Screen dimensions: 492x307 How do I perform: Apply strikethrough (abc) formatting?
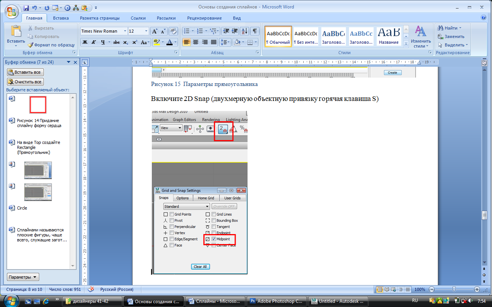pyautogui.click(x=116, y=42)
